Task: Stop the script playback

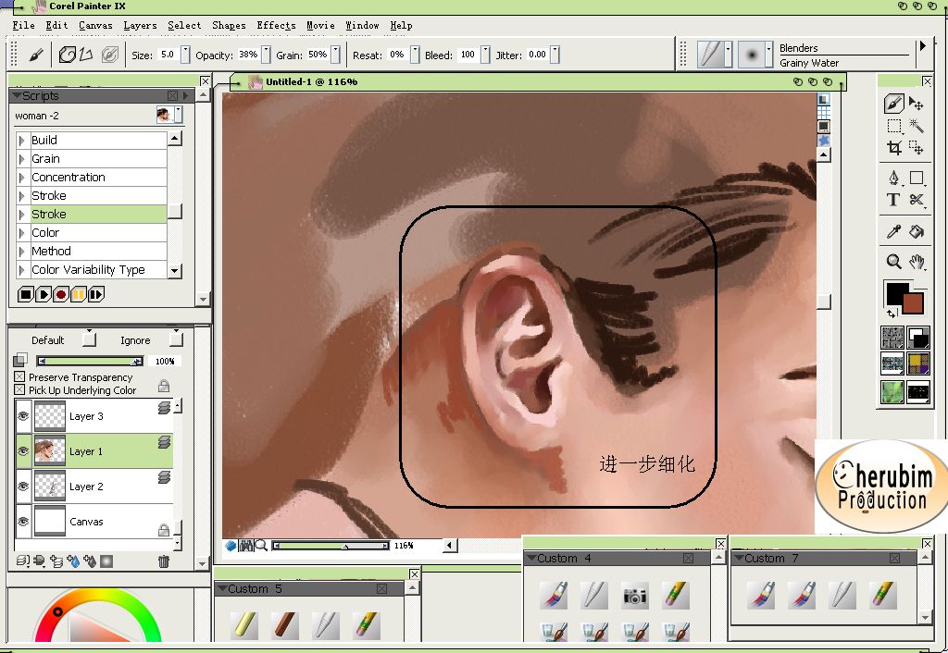Action: point(25,294)
